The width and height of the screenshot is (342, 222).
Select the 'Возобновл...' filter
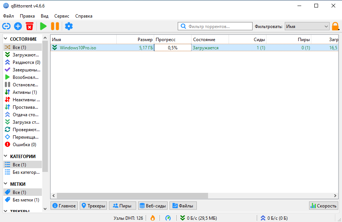22,77
